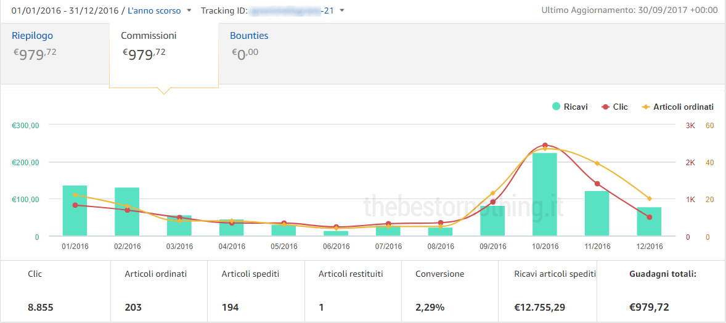Screen dimensions: 726x323
Task: Click the 06/2016 axis label
Action: point(336,247)
